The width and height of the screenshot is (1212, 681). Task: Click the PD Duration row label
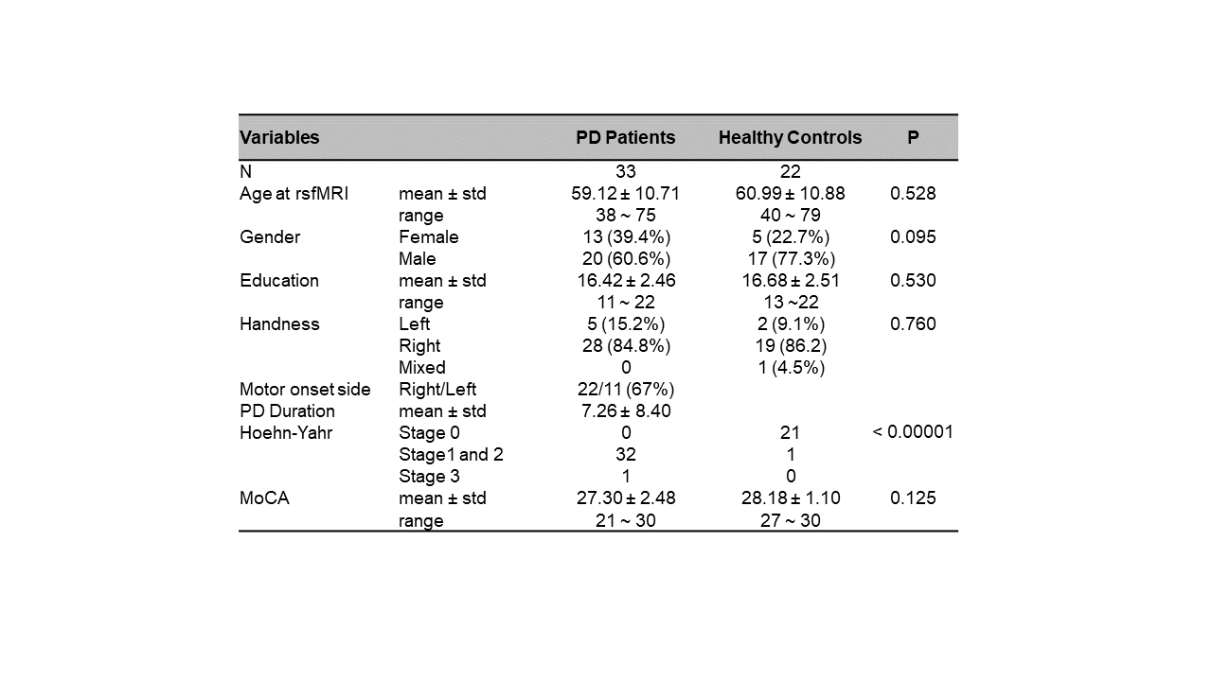(287, 411)
